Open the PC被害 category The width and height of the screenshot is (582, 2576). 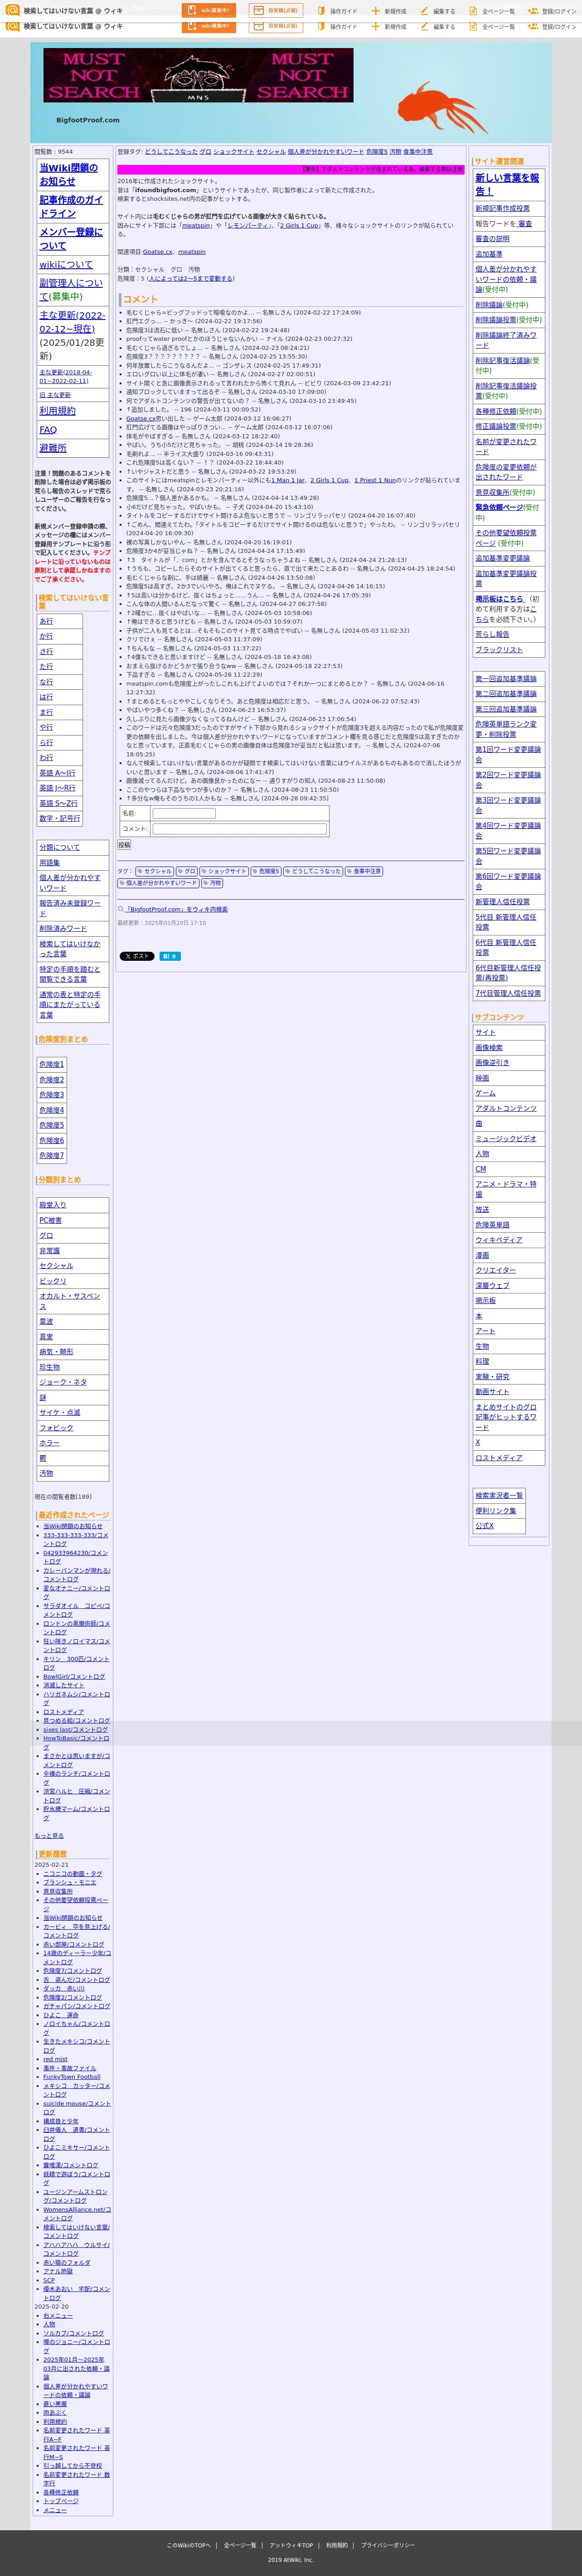tap(50, 1220)
